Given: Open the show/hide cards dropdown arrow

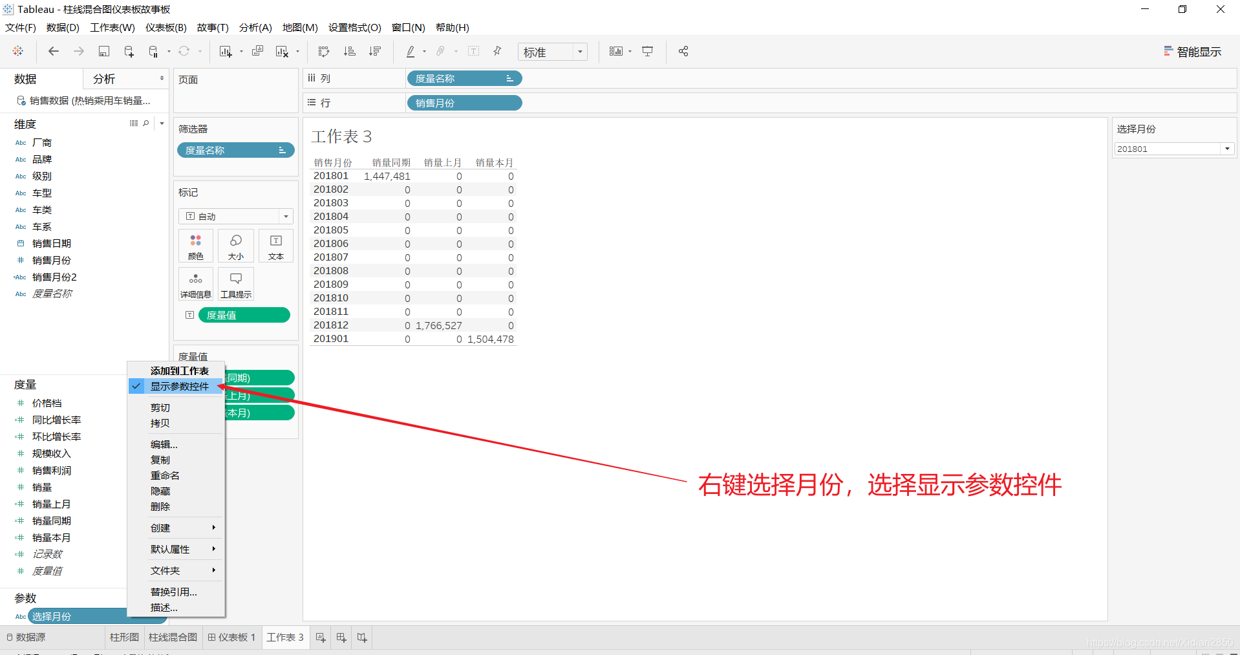Looking at the screenshot, I should (x=630, y=52).
